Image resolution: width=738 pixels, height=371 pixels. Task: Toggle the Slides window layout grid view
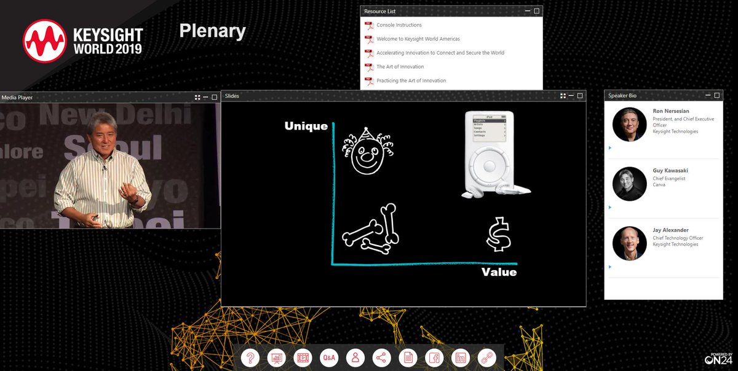coord(563,95)
